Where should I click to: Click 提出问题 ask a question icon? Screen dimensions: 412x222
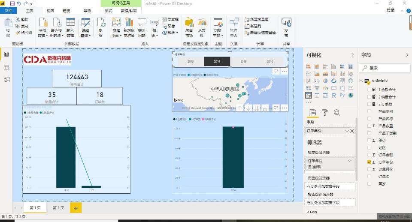click(142, 23)
